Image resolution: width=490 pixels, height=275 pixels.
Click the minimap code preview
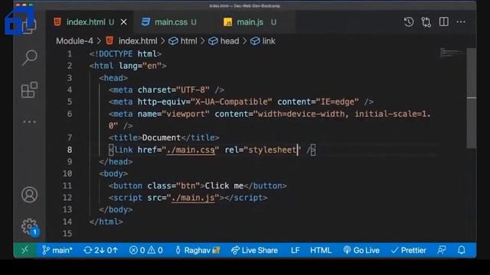(x=452, y=53)
